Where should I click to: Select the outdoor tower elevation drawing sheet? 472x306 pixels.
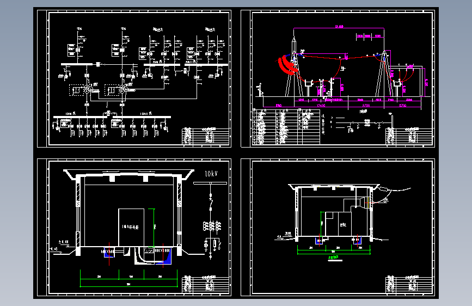(338, 78)
